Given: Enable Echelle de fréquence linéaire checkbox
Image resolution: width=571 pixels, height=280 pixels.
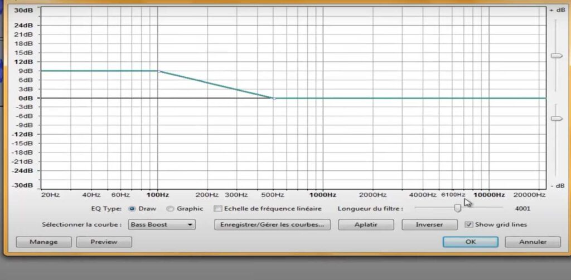Looking at the screenshot, I should 218,209.
